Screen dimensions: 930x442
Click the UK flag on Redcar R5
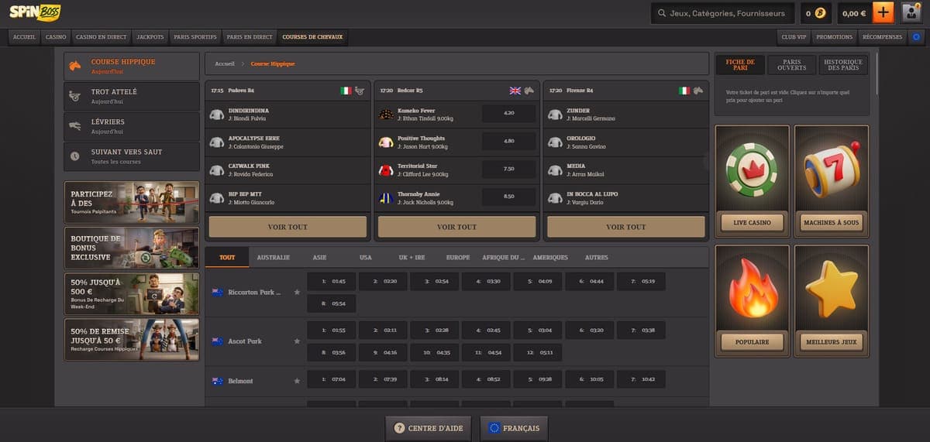click(x=515, y=91)
